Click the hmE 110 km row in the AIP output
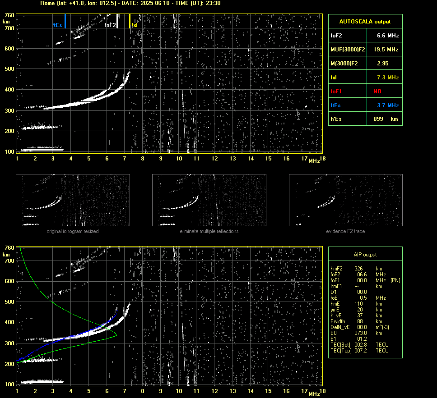Screen dimensions: 437x398 [x=356, y=304]
